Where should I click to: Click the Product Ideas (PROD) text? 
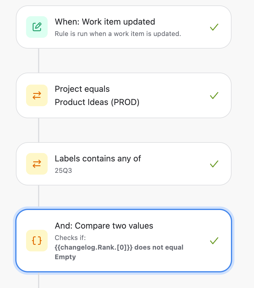pos(97,102)
